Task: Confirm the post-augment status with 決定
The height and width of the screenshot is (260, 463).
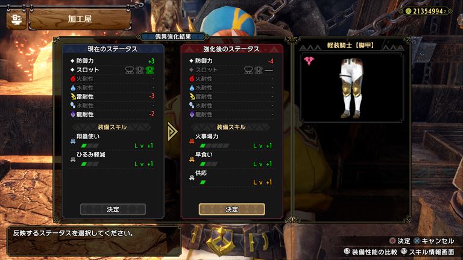Action: pyautogui.click(x=231, y=209)
